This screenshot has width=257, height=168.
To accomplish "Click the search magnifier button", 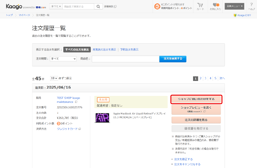I will point(98,6).
